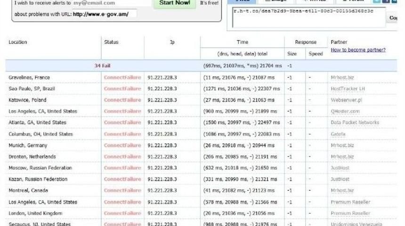Select the London, United Kingdom location
The image size is (405, 226).
(35, 213)
